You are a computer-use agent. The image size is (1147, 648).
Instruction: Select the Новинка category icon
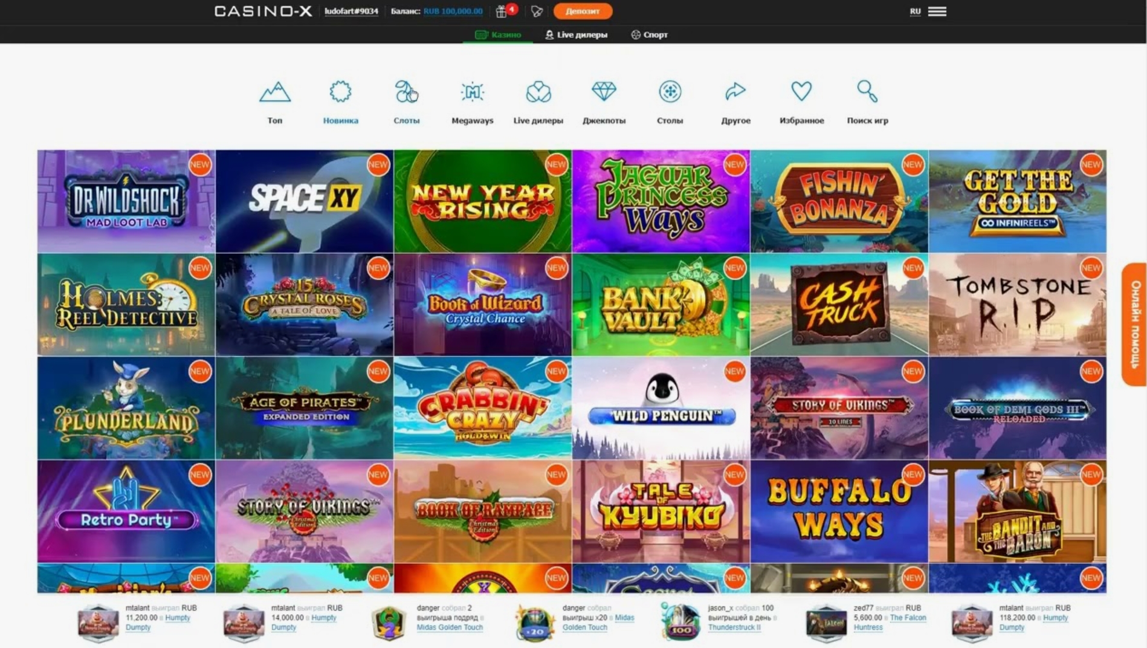[340, 92]
